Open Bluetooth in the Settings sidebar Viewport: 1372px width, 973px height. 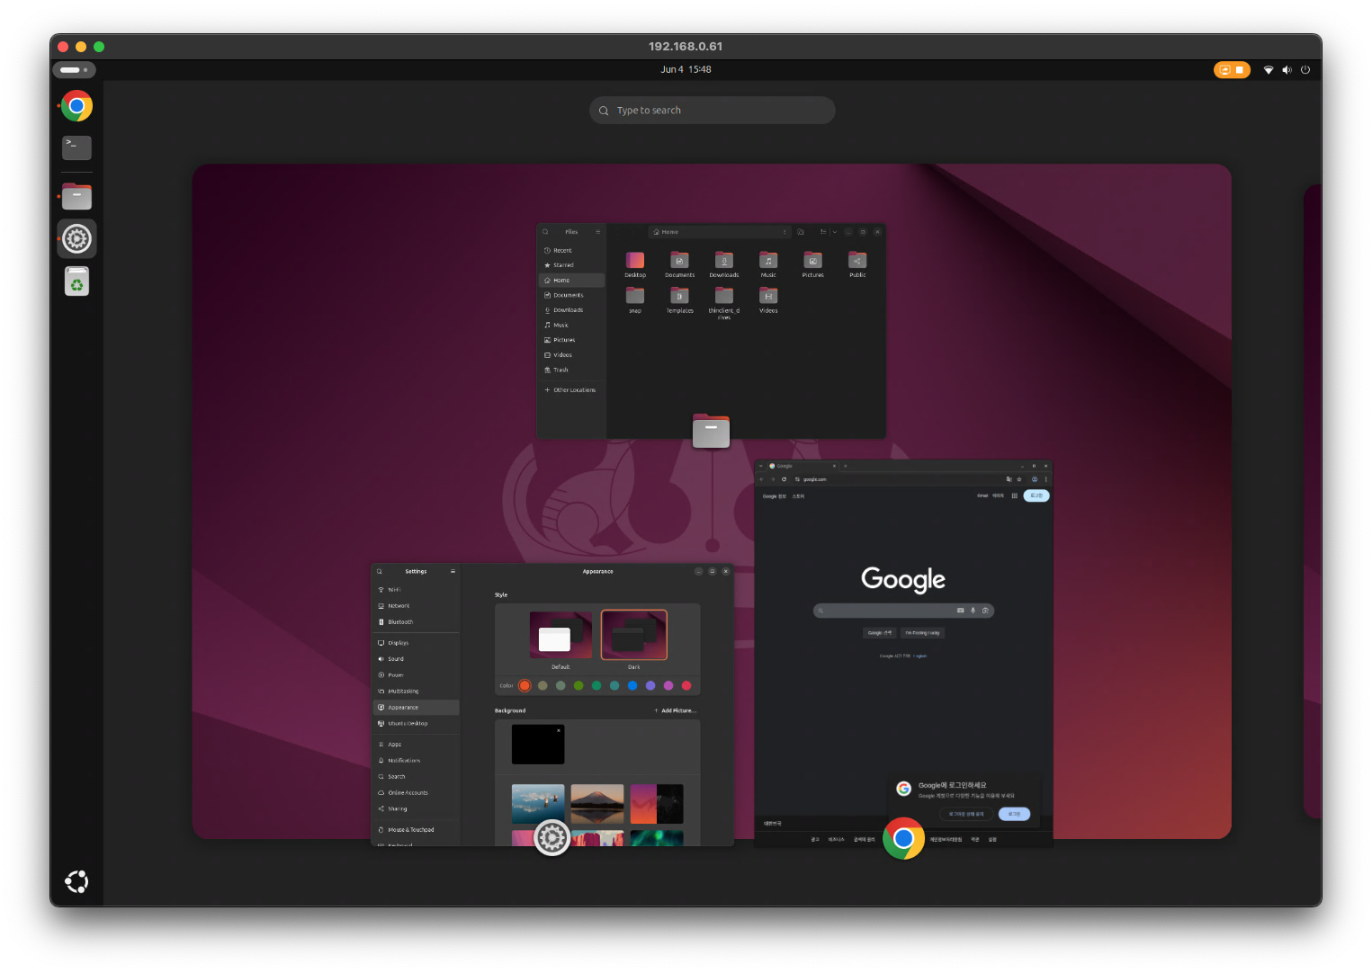pyautogui.click(x=416, y=622)
